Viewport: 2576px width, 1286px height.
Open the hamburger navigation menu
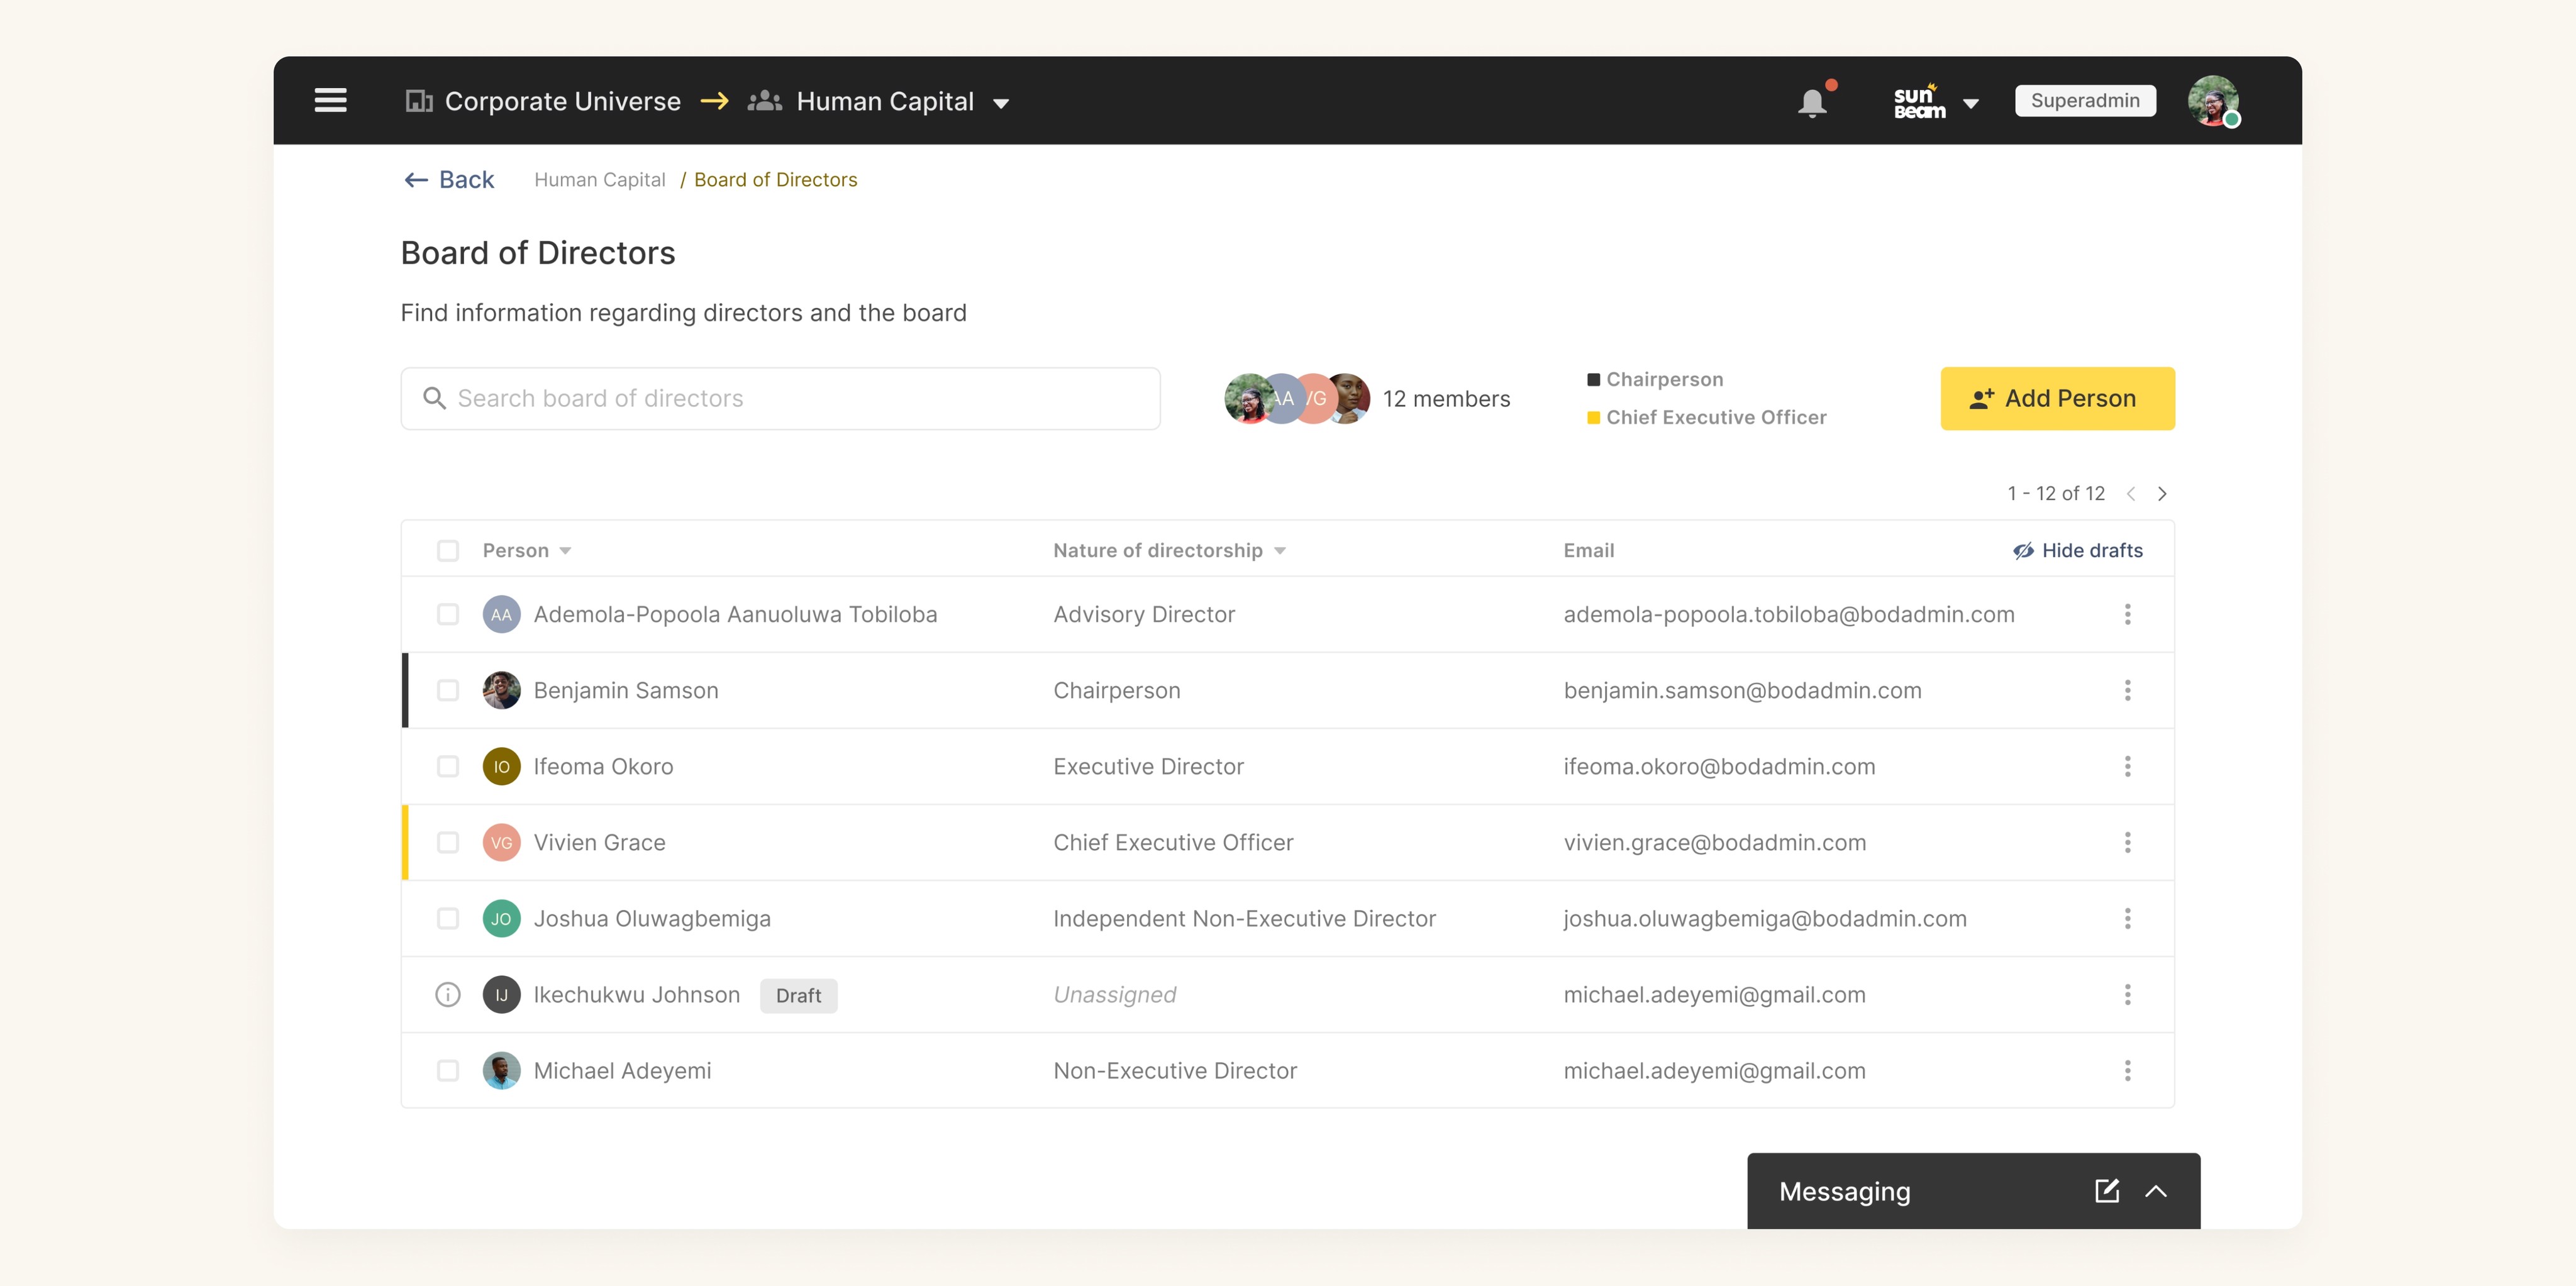click(330, 101)
